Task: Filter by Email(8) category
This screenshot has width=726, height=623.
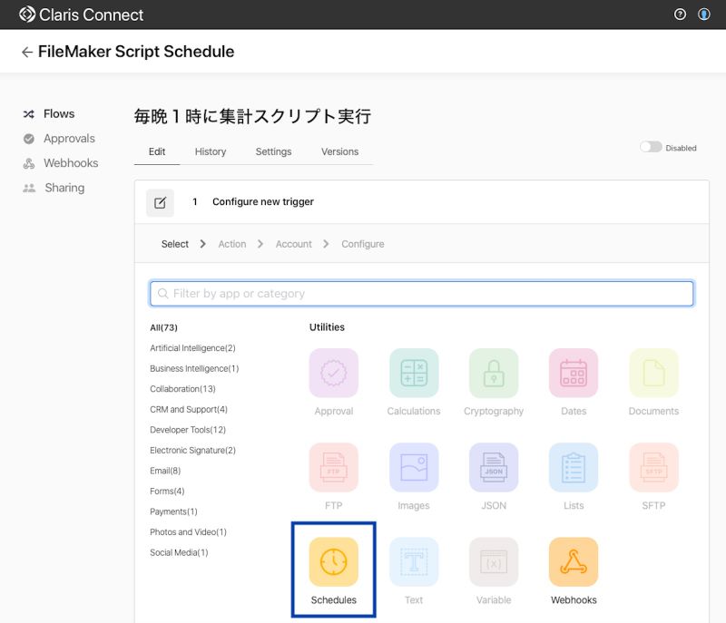Action: coord(165,471)
